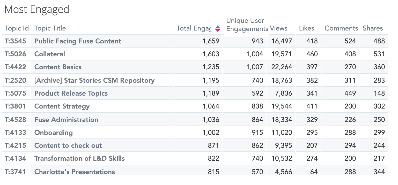The height and width of the screenshot is (185, 398).
Task: Select the Onboarding topic title
Action: coord(53,133)
